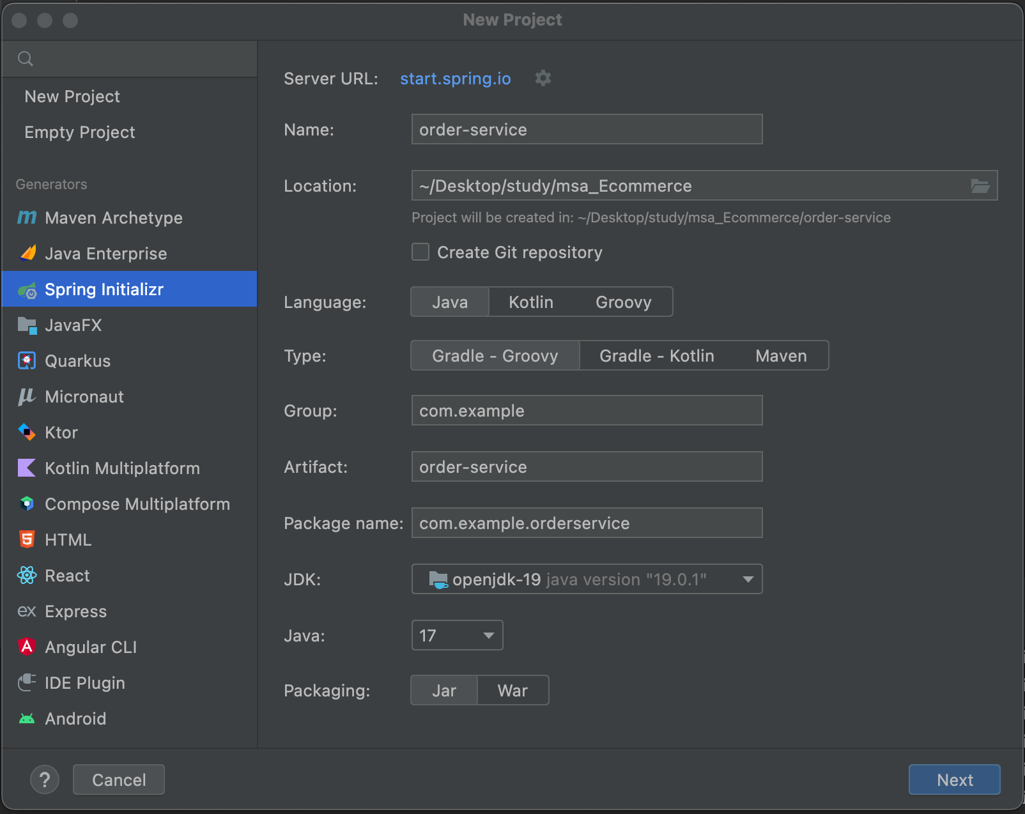Click the Location folder browse icon
Screen dimensions: 1025x814
pos(980,186)
